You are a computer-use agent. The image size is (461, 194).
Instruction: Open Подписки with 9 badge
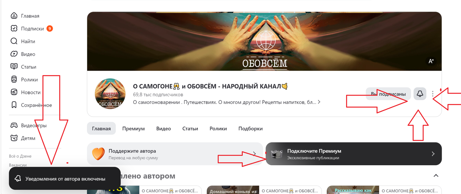click(x=32, y=28)
